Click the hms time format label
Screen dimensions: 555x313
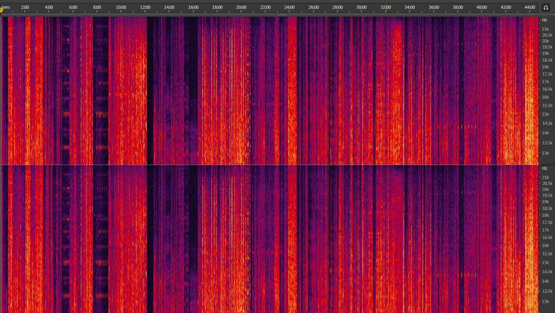6,7
